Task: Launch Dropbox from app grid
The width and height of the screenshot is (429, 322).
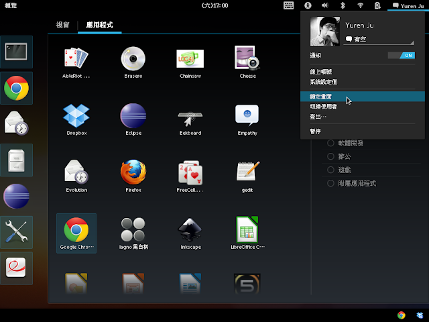Action: pos(76,119)
